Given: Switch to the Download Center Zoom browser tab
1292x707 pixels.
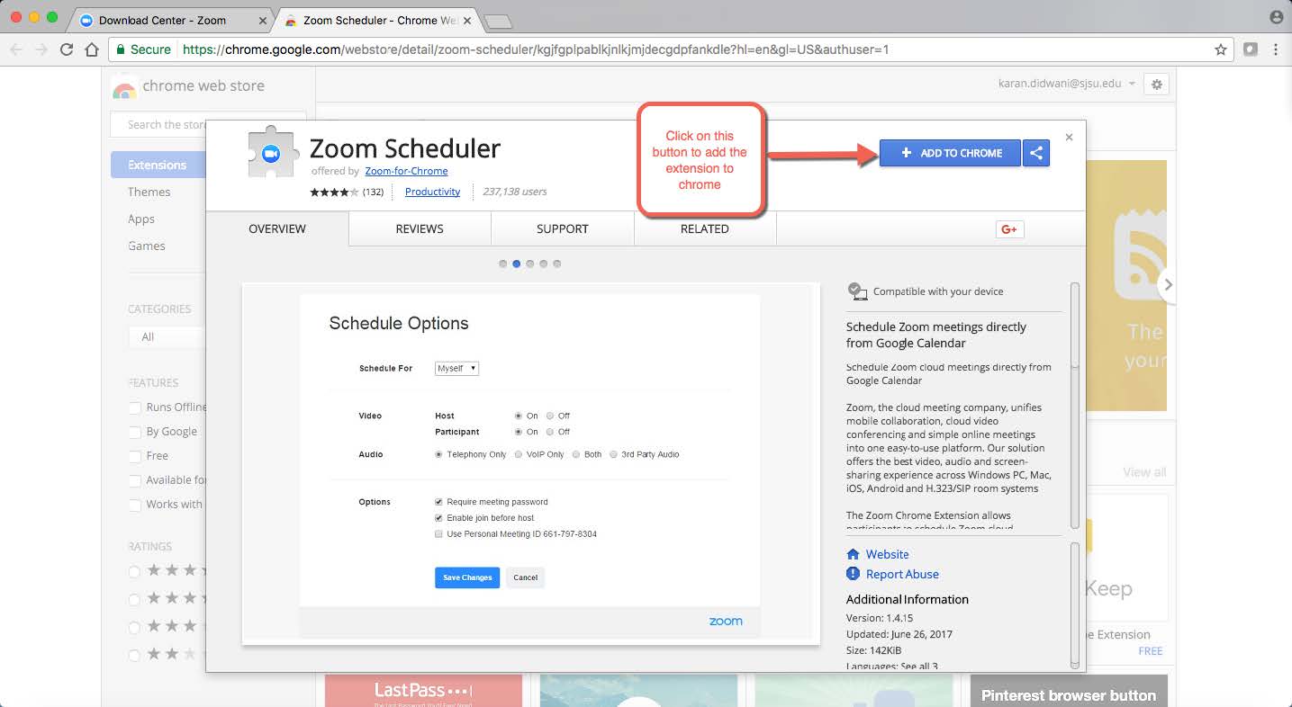Looking at the screenshot, I should click(x=162, y=18).
